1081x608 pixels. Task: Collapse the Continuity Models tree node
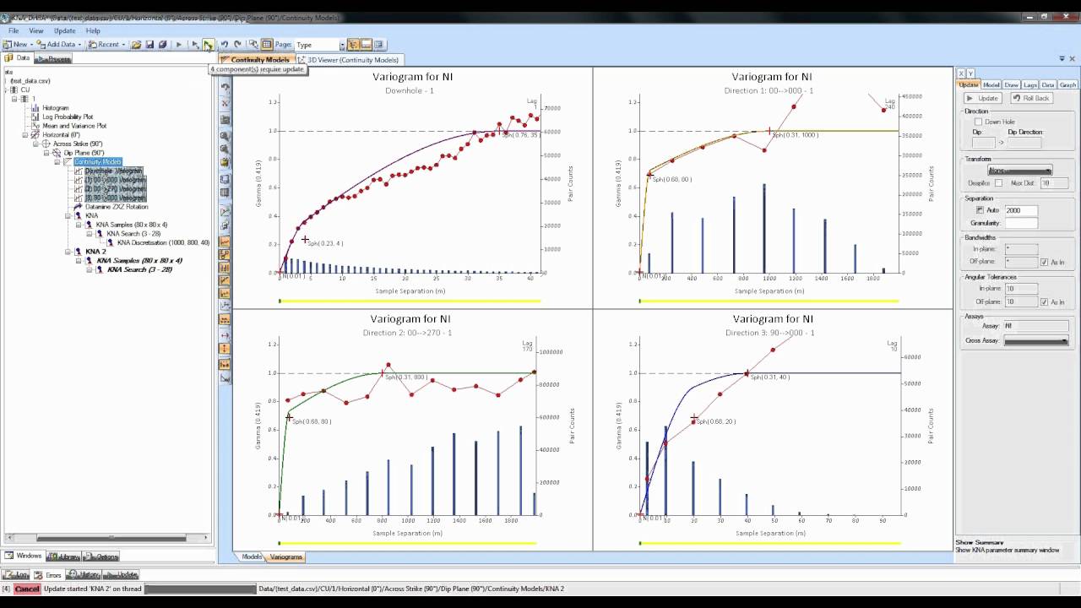click(57, 162)
